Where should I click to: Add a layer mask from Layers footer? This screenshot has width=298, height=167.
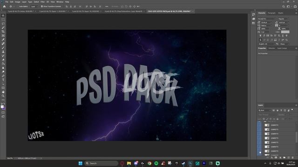(276, 158)
